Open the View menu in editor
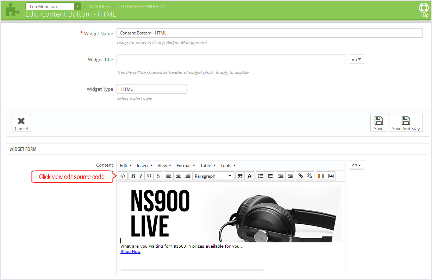Viewport: 432px width, 280px height. [164, 165]
